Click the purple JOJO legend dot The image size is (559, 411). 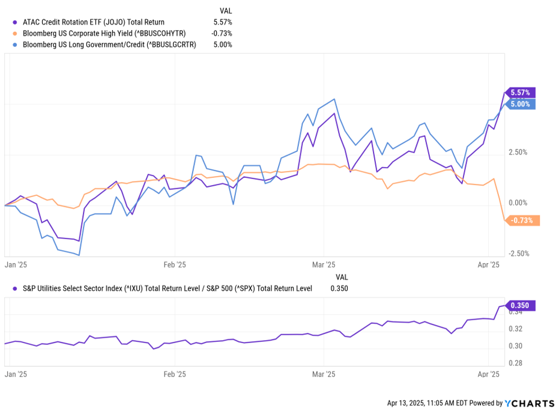click(14, 22)
